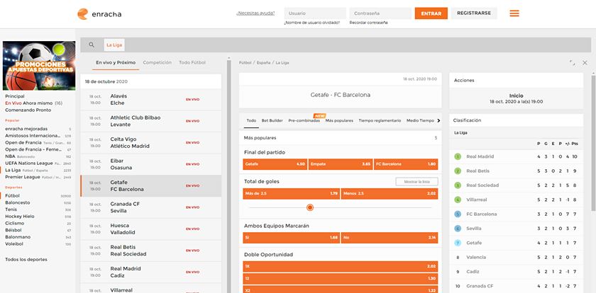Click the tabs right-arrow chevron
The image size is (596, 293).
click(438, 120)
